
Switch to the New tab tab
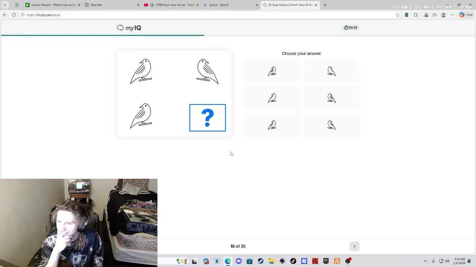(x=112, y=5)
